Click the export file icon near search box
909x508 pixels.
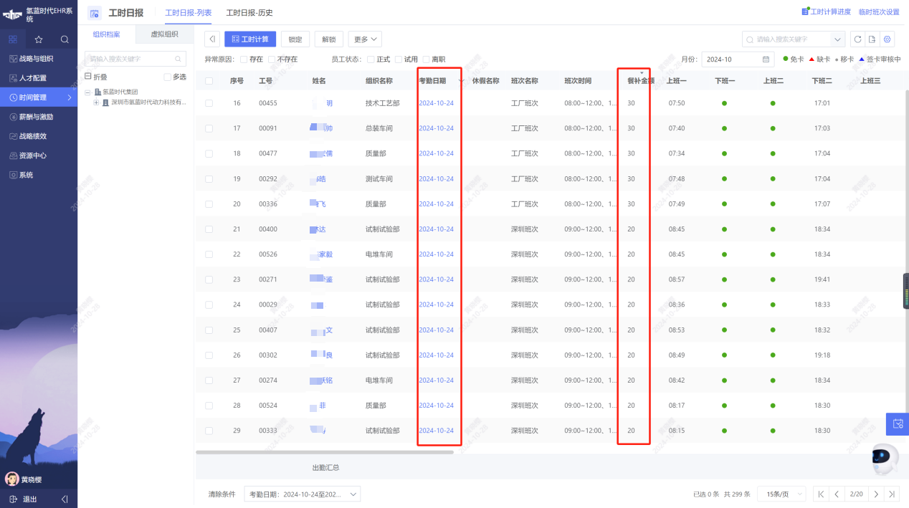point(873,39)
